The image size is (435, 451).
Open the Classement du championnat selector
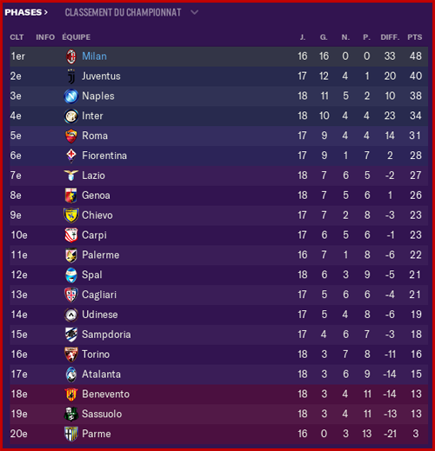123,12
